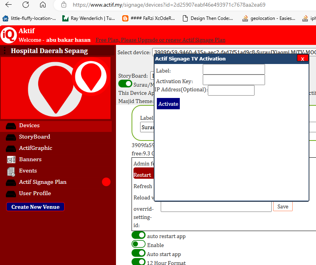Click the 'abu bakar hasan' username text
Screen dimensions: 316x265
[x=68, y=40]
